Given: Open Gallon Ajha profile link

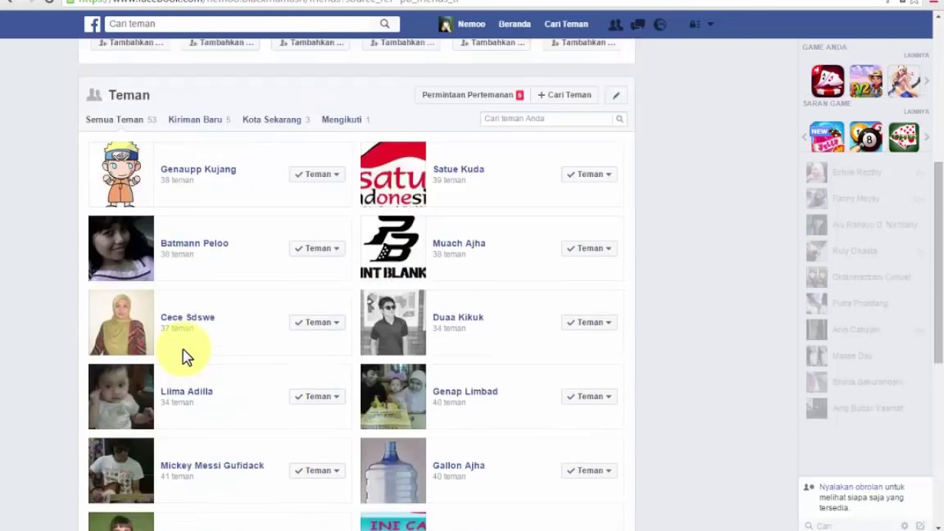Looking at the screenshot, I should click(x=459, y=466).
